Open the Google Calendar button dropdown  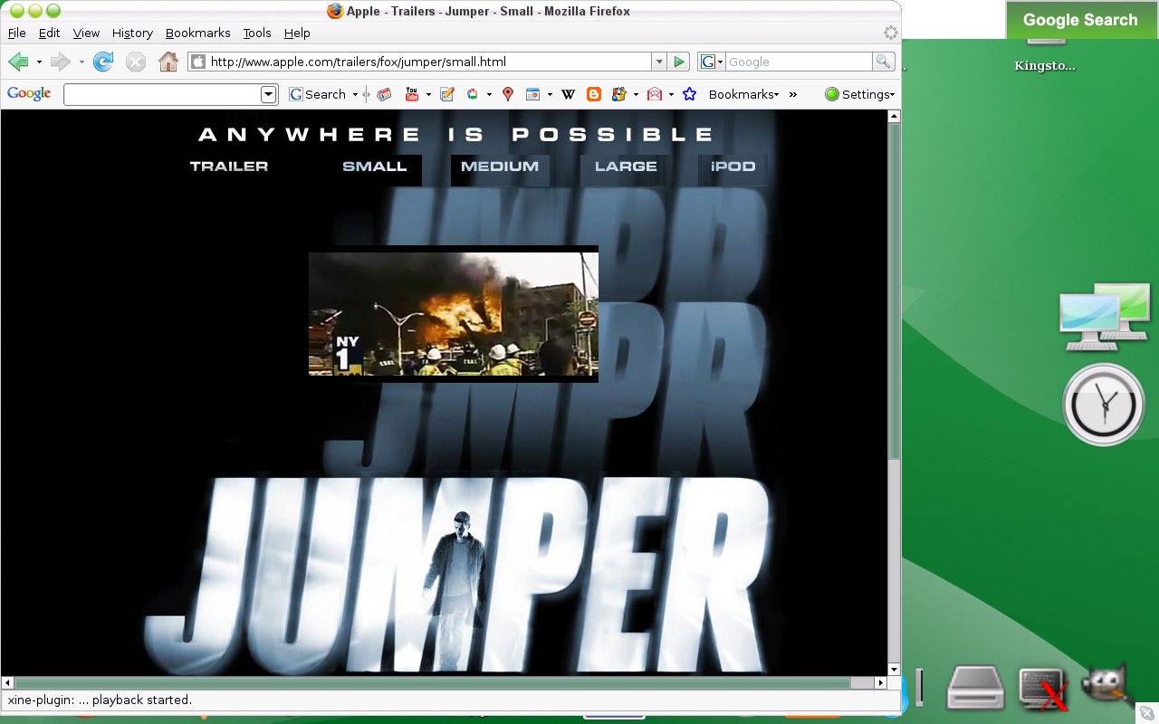[550, 94]
